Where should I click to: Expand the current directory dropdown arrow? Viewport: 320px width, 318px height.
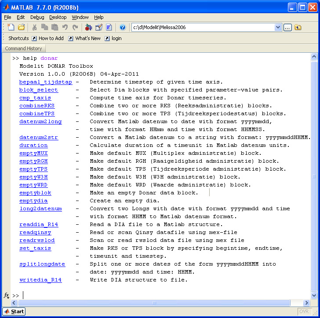[278, 27]
